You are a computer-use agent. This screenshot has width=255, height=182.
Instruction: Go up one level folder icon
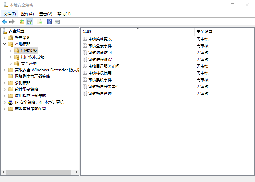(22, 22)
